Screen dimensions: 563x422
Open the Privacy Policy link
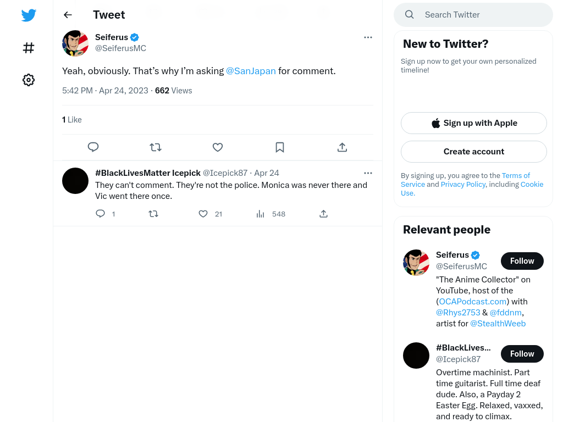point(463,185)
